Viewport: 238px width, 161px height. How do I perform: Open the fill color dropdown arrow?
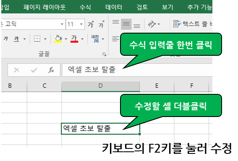point(66,39)
